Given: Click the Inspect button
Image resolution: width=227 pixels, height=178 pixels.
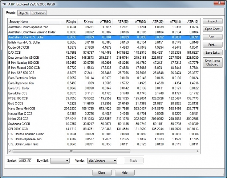Looking at the screenshot, I should tap(212, 21).
